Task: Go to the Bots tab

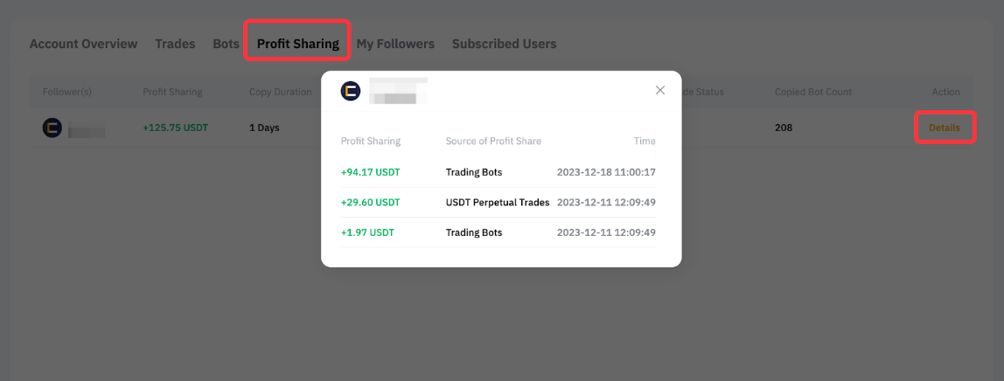Action: click(226, 44)
